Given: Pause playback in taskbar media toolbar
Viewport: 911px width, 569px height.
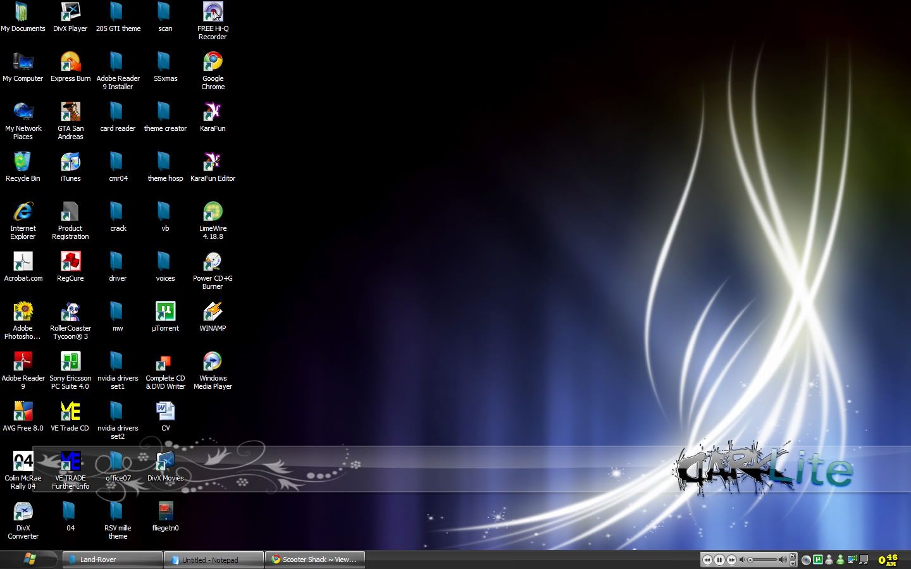Looking at the screenshot, I should point(719,560).
